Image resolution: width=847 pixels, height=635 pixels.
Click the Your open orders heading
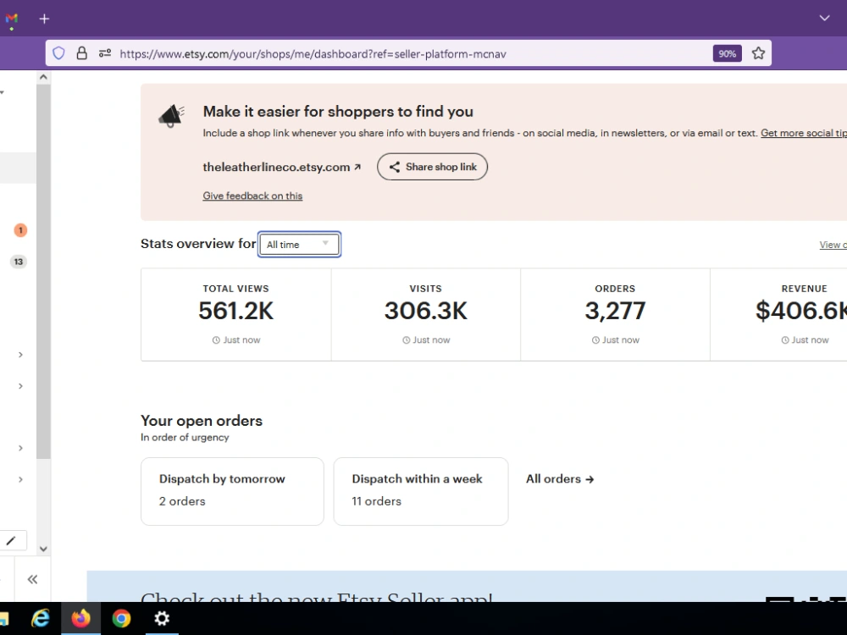click(202, 421)
